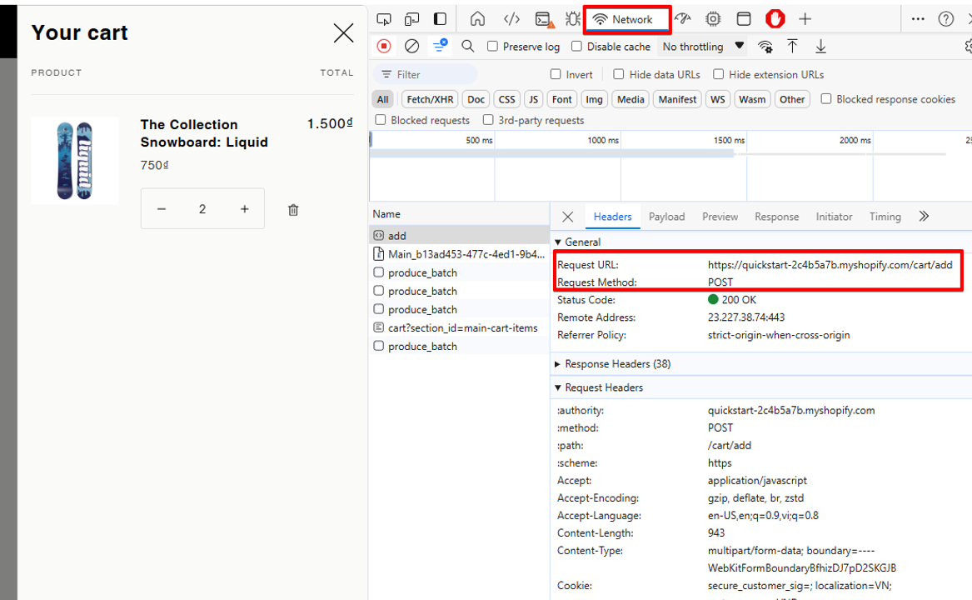Select the Headers tab
The height and width of the screenshot is (600, 972).
coord(612,217)
